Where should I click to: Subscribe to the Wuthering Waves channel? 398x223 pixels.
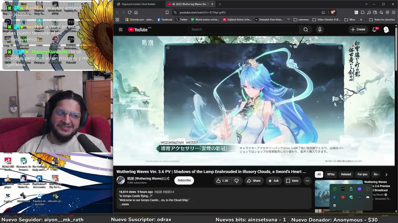(x=184, y=181)
